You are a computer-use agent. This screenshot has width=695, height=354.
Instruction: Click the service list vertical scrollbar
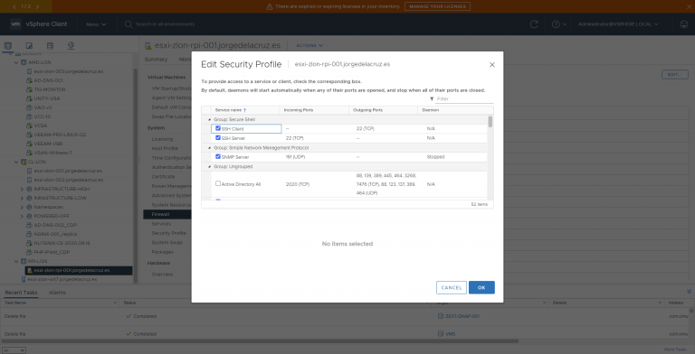coord(490,122)
